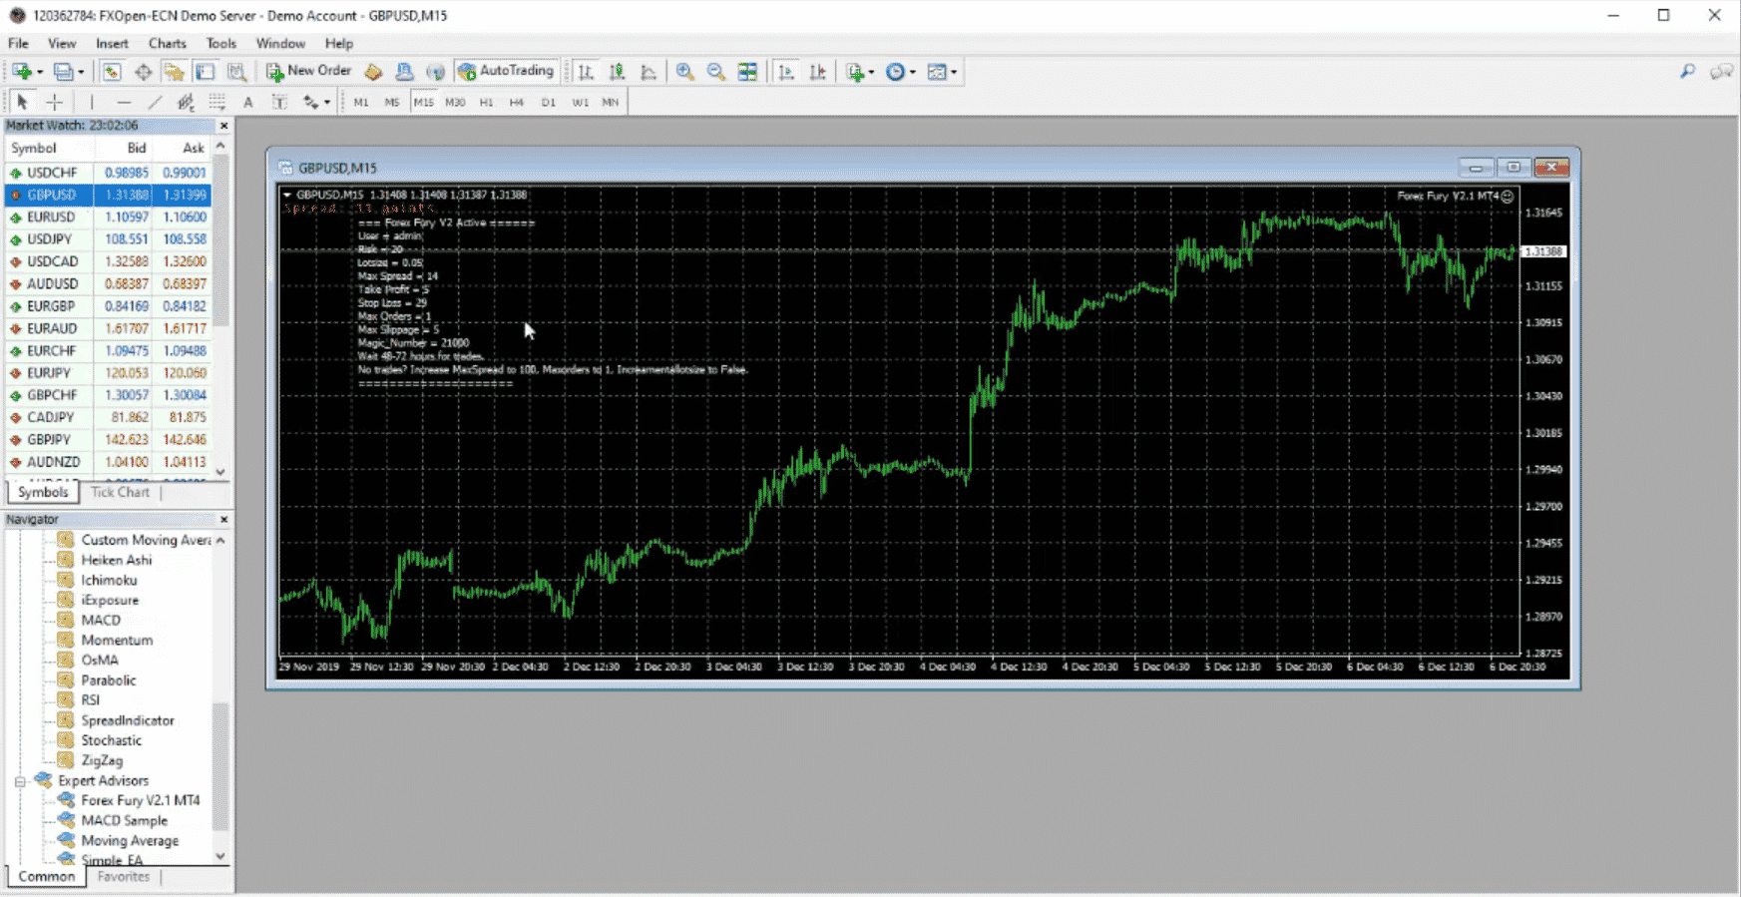The height and width of the screenshot is (897, 1741).
Task: Toggle the AutoTrading button
Action: coord(506,71)
